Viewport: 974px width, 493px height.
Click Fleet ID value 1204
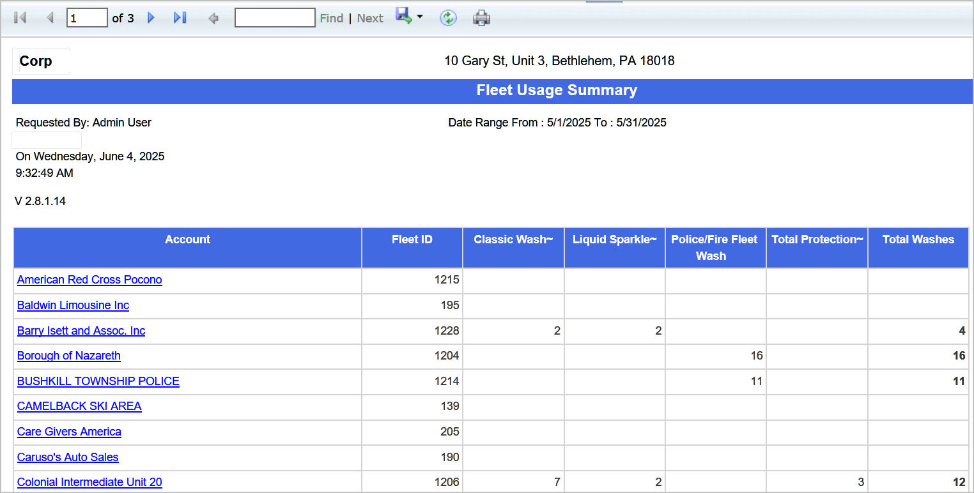click(447, 356)
